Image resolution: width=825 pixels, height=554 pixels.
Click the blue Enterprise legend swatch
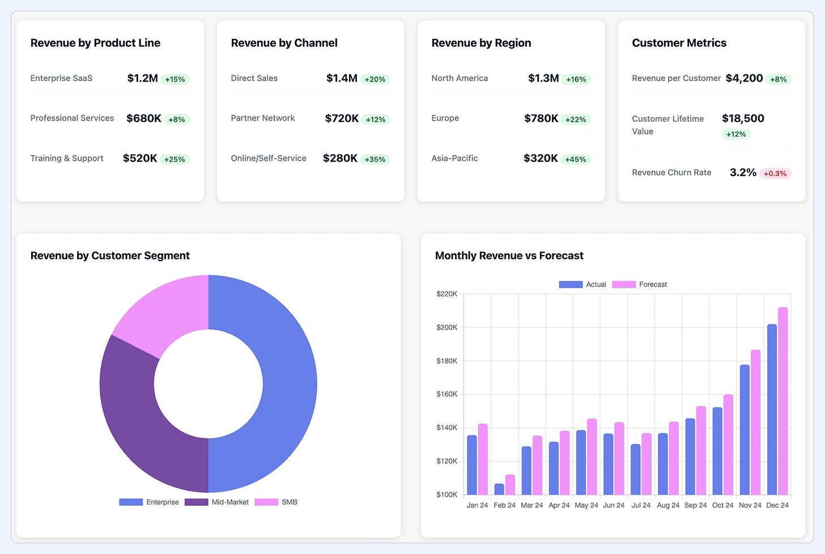tap(131, 502)
